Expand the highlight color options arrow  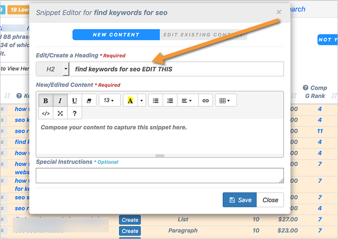[x=142, y=101]
